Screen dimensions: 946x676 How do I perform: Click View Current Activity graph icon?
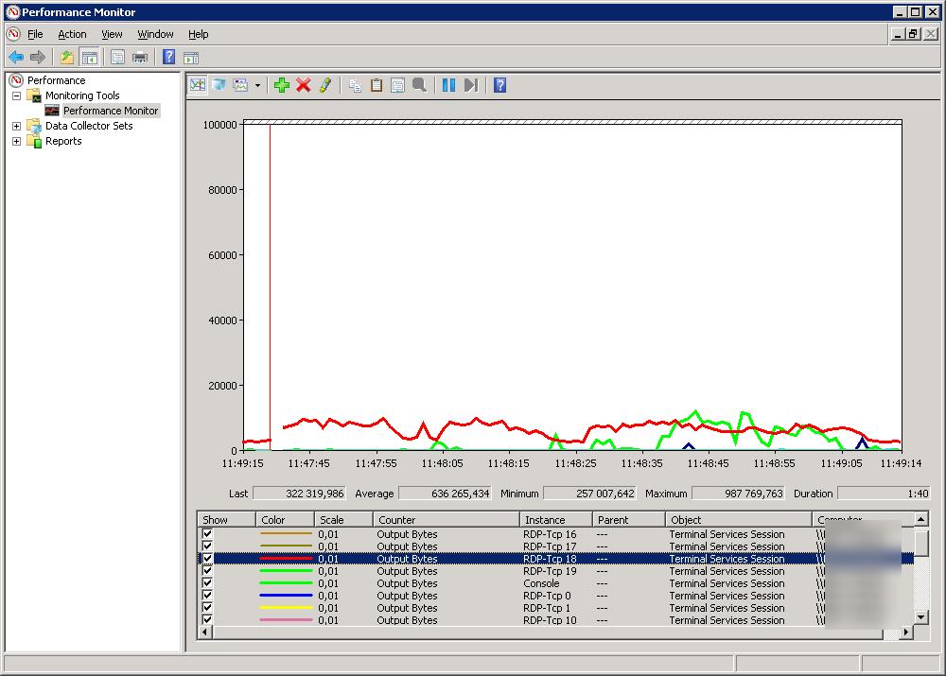(197, 85)
